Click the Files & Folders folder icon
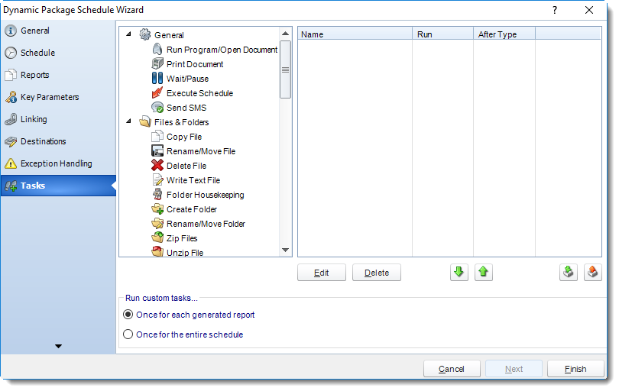Screen dimensions: 619x391 point(145,122)
